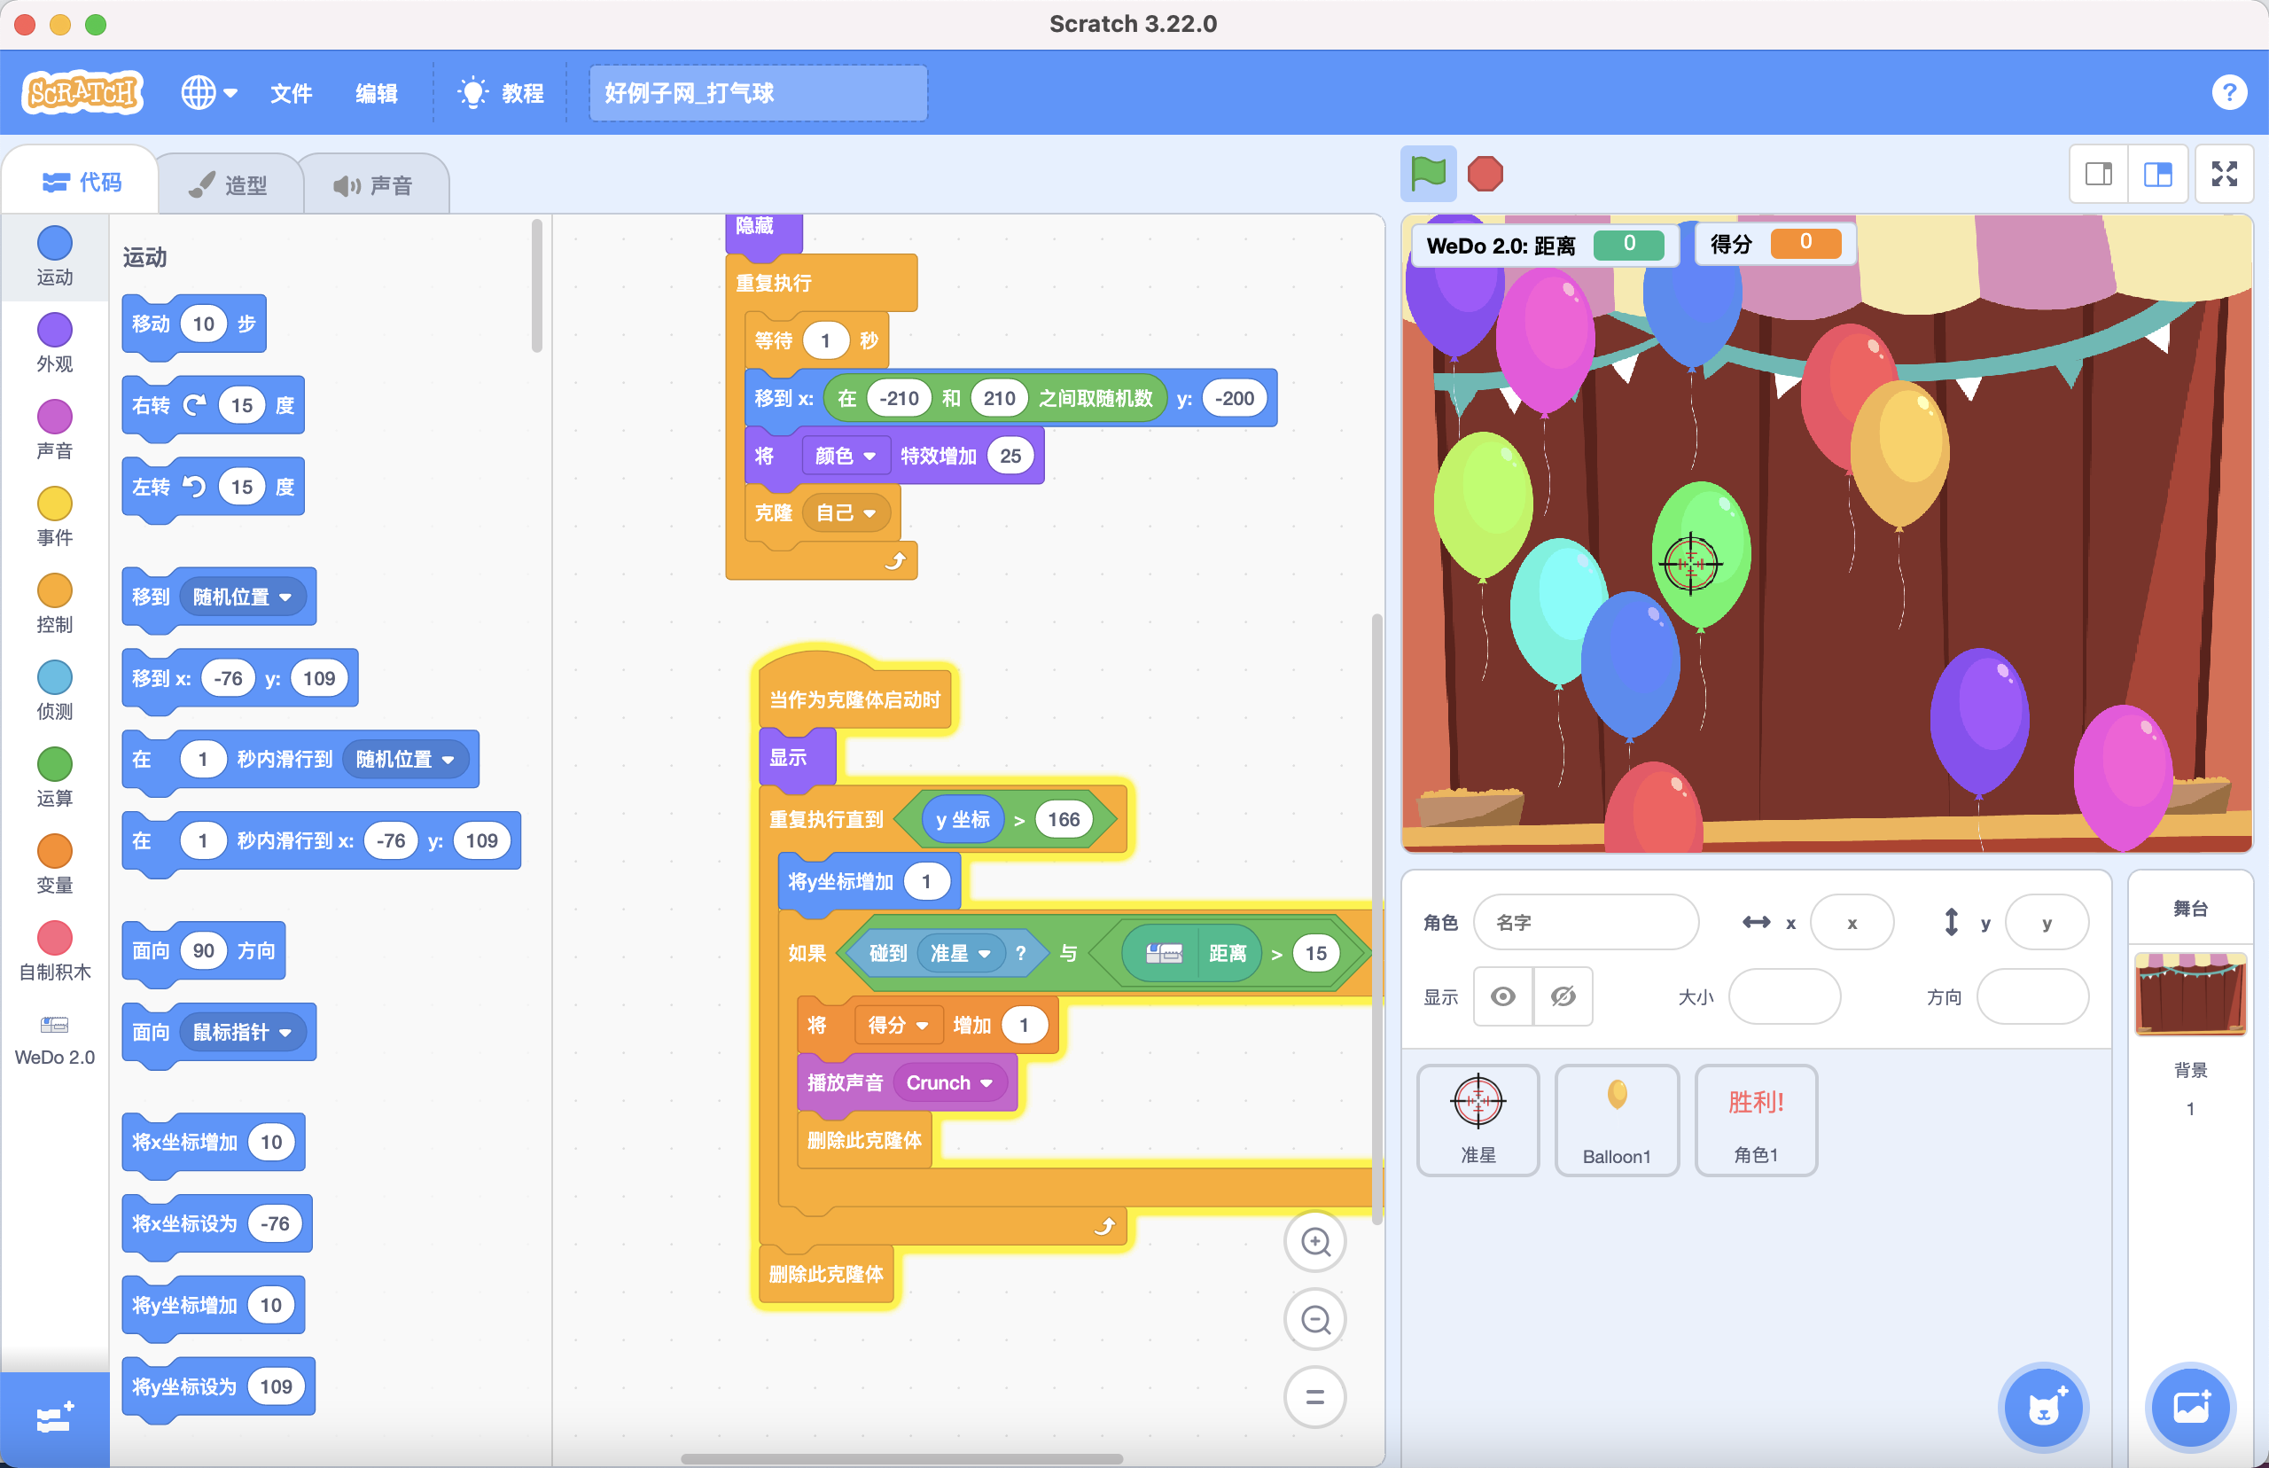Open the choose a backdrop button

pyautogui.click(x=2190, y=1407)
